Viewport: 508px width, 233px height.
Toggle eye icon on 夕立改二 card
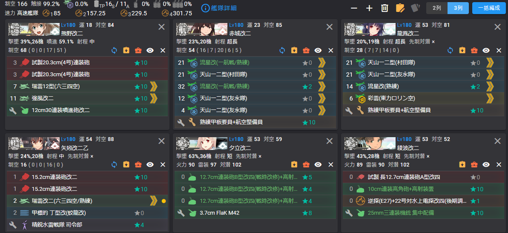click(x=318, y=164)
